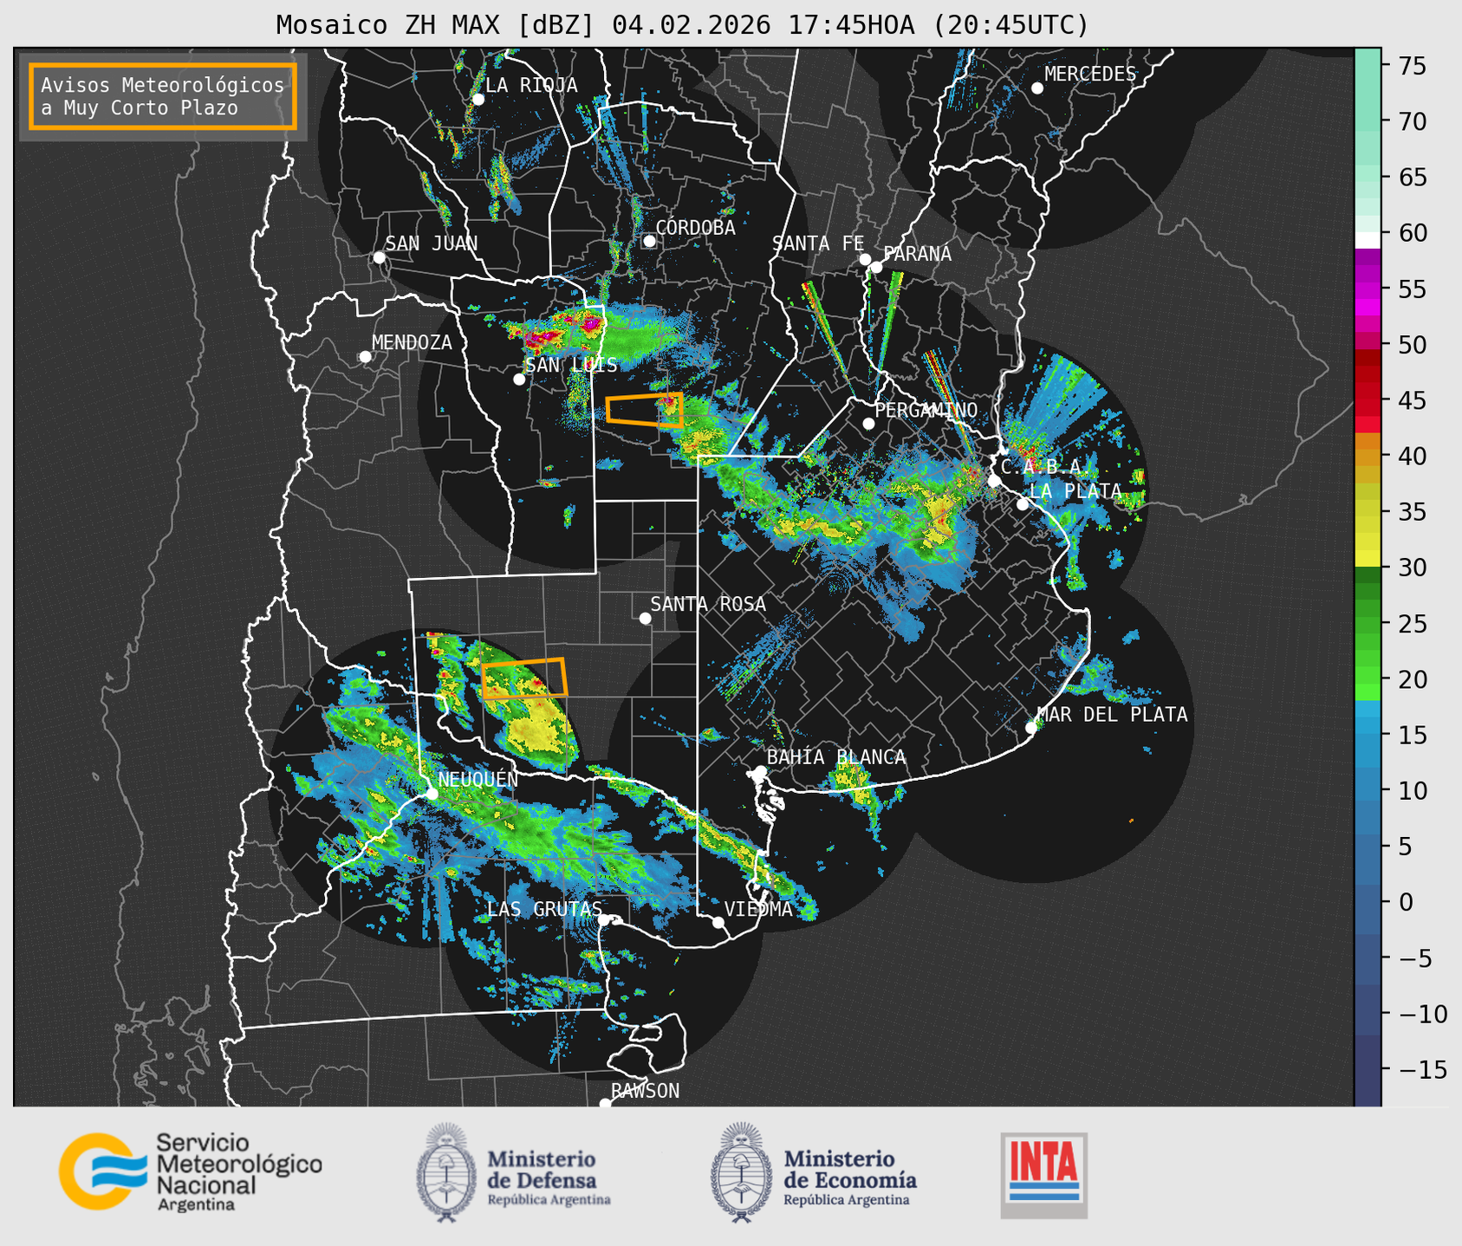Click the Ministerio de Defensa crest
1462x1246 pixels.
coord(446,1172)
